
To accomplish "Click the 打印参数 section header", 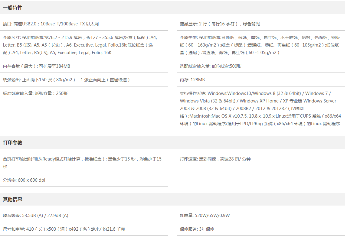I will click(x=13, y=143).
